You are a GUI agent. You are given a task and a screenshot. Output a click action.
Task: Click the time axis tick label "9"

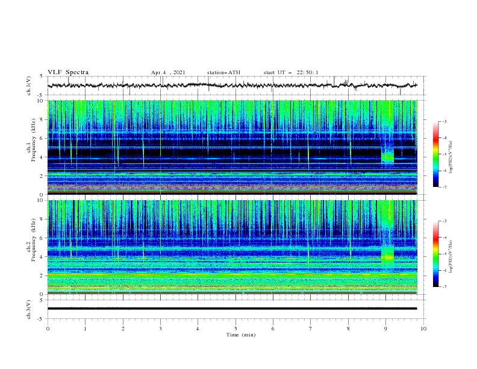coord(386,329)
